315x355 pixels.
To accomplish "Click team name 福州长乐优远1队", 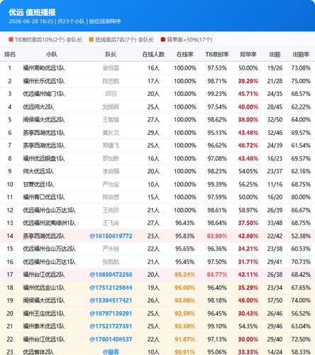I will (44, 81).
